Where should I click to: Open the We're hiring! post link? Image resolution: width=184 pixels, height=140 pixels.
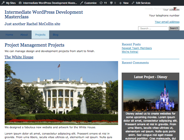130,52
